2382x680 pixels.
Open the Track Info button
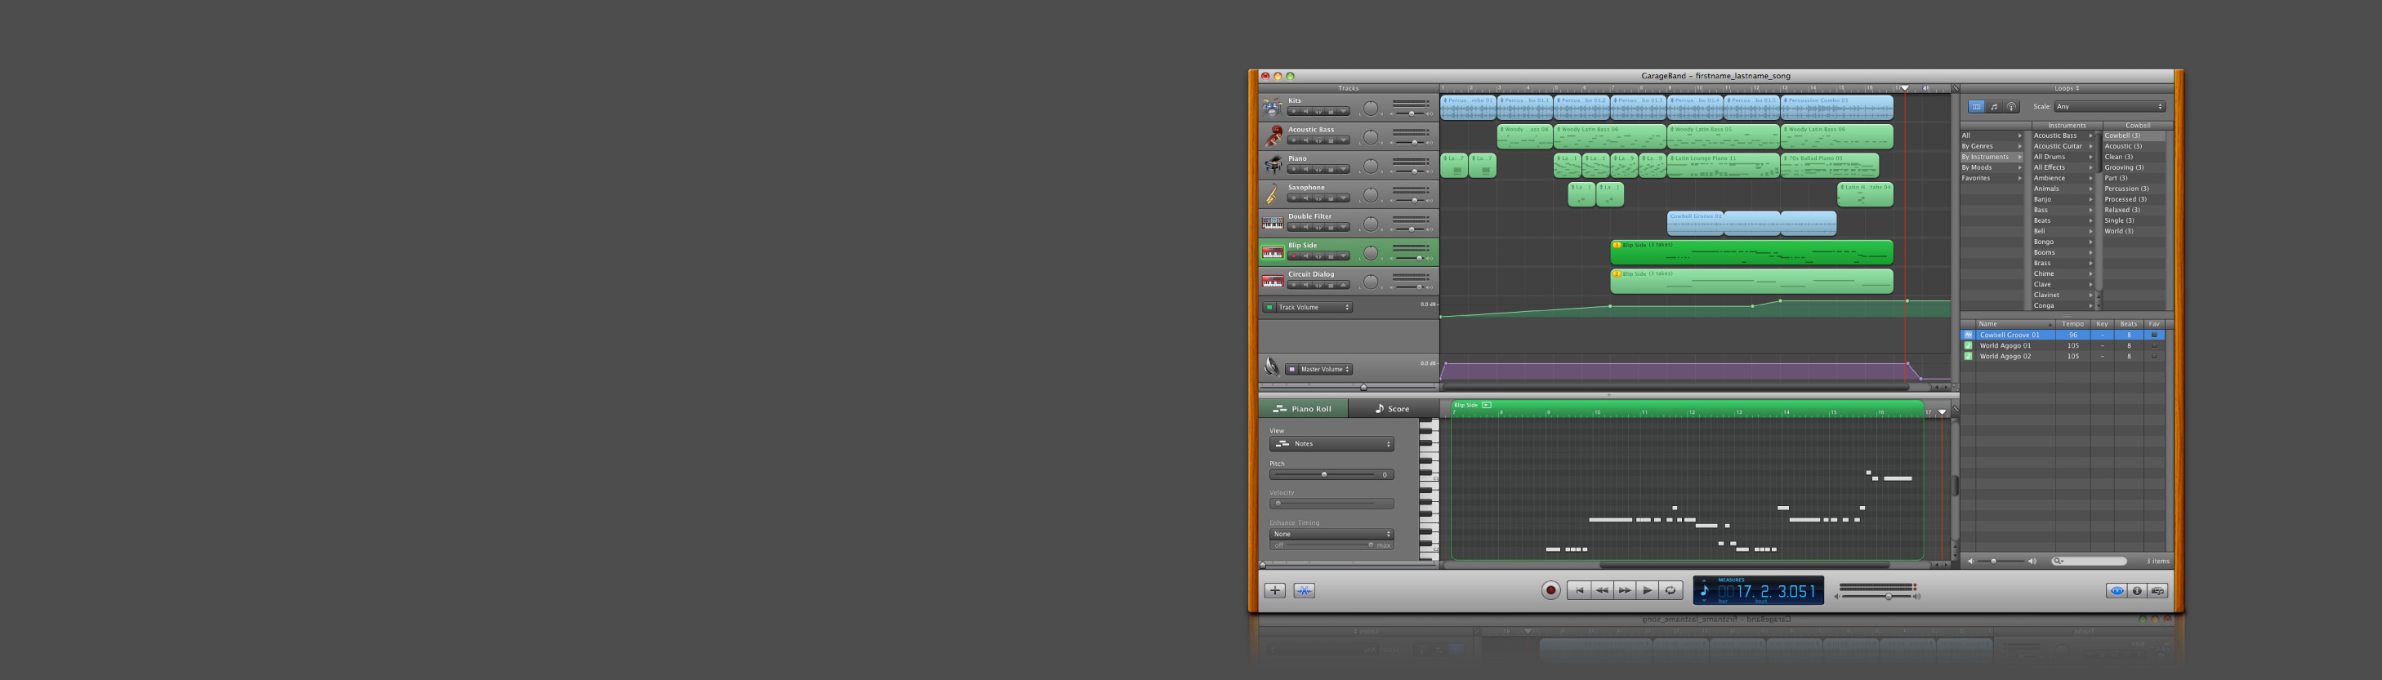[2136, 590]
